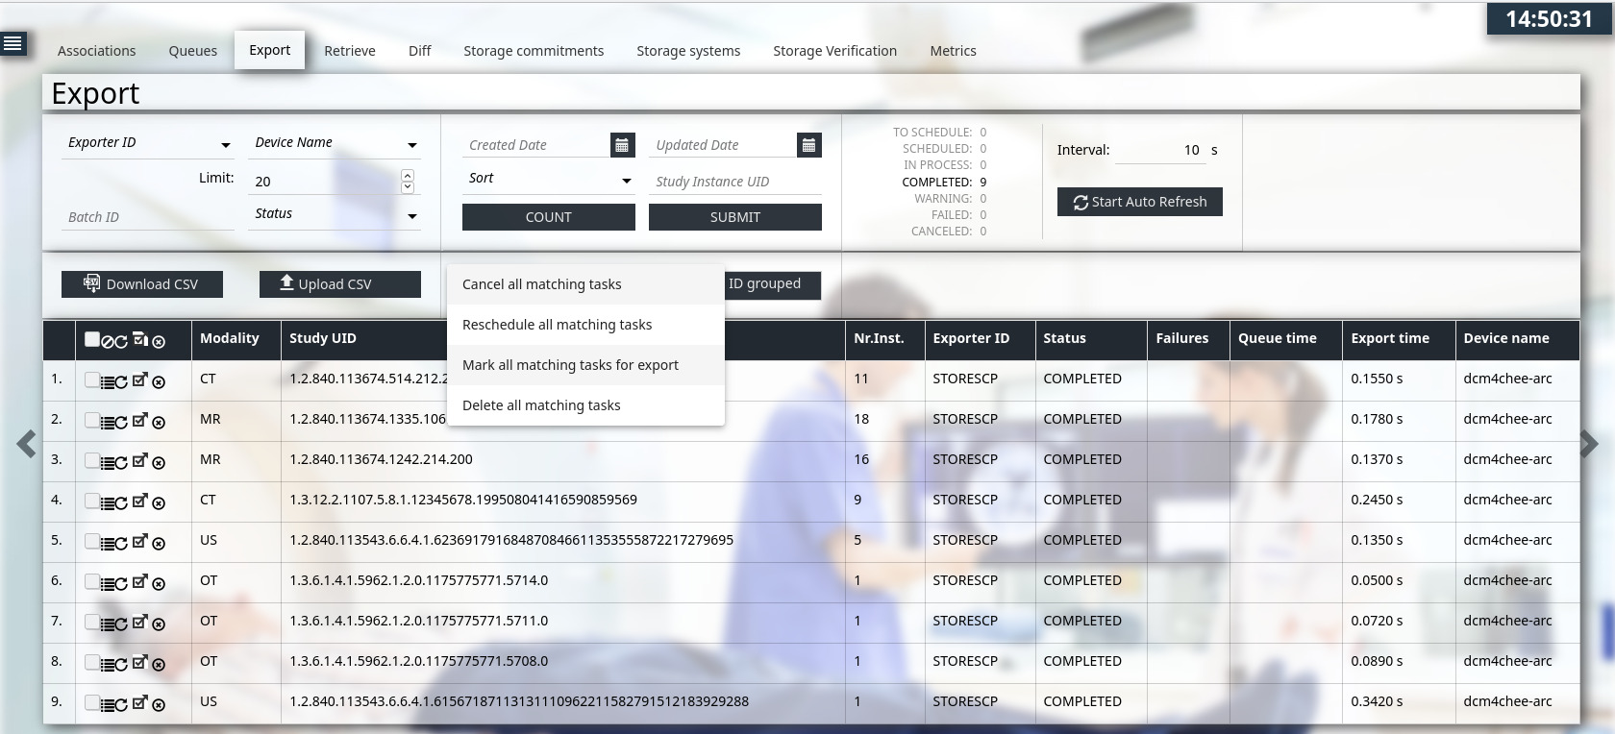Show details list icon for row 1

tap(108, 381)
